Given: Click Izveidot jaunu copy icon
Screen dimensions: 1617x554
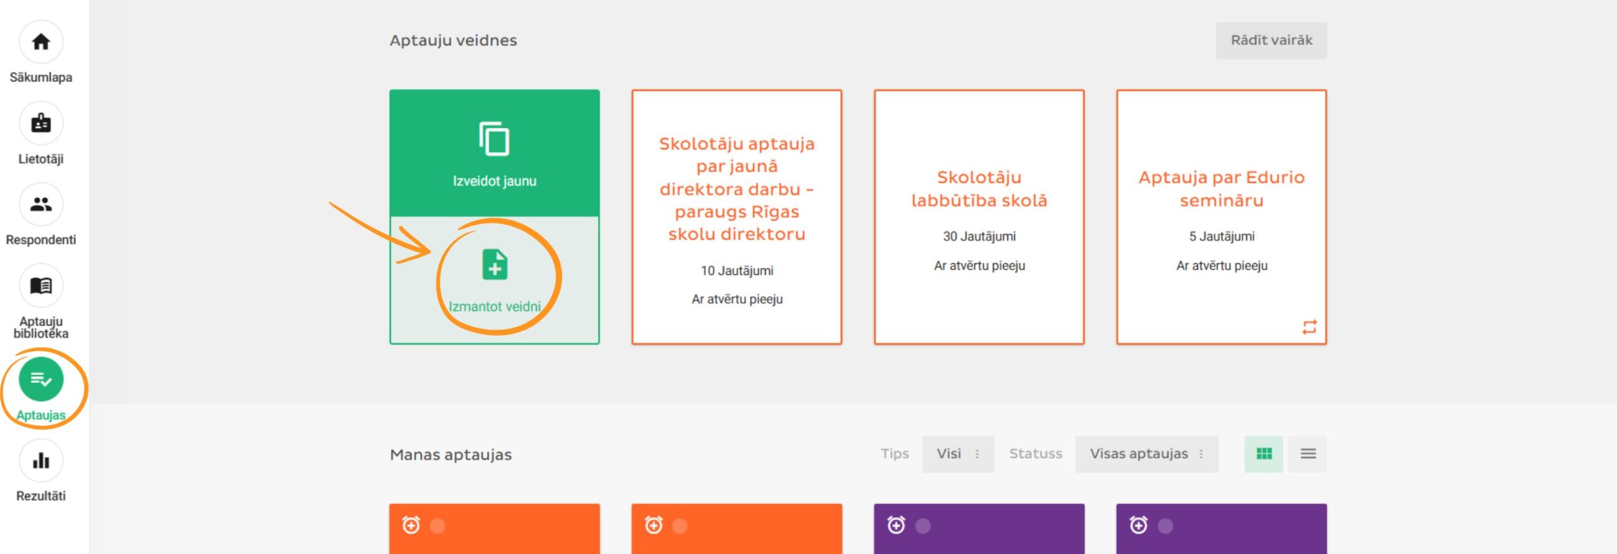Looking at the screenshot, I should coord(494,139).
